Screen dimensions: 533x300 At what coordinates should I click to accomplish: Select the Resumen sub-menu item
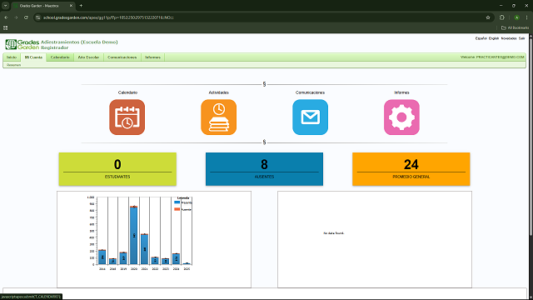[x=13, y=65]
